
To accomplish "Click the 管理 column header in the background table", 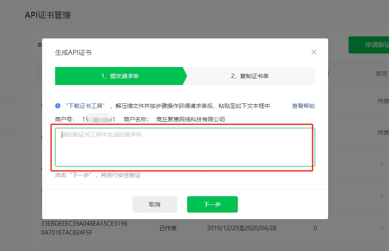I will [x=381, y=74].
